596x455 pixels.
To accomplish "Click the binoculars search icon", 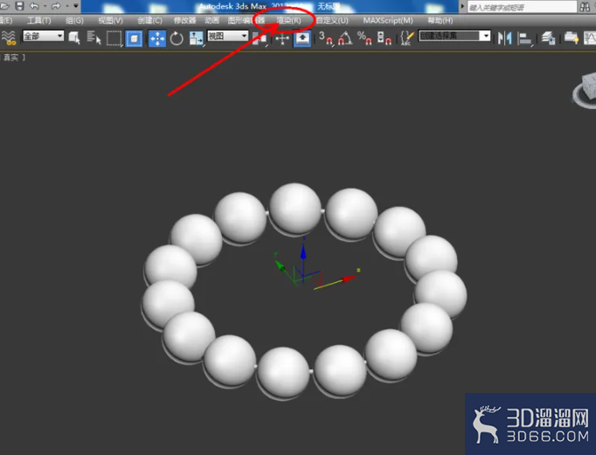I will [585, 7].
